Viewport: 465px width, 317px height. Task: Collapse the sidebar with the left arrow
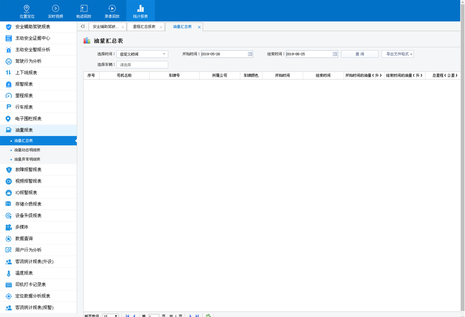point(82,26)
